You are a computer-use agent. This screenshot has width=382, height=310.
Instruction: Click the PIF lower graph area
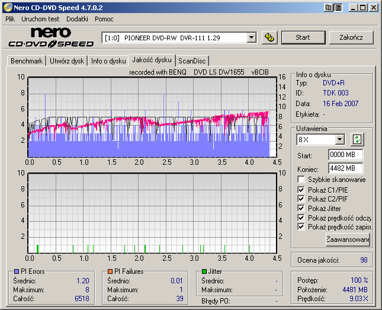152,213
